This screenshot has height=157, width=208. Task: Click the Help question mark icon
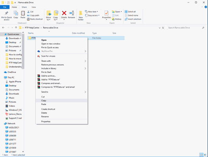pyautogui.click(x=206, y=7)
